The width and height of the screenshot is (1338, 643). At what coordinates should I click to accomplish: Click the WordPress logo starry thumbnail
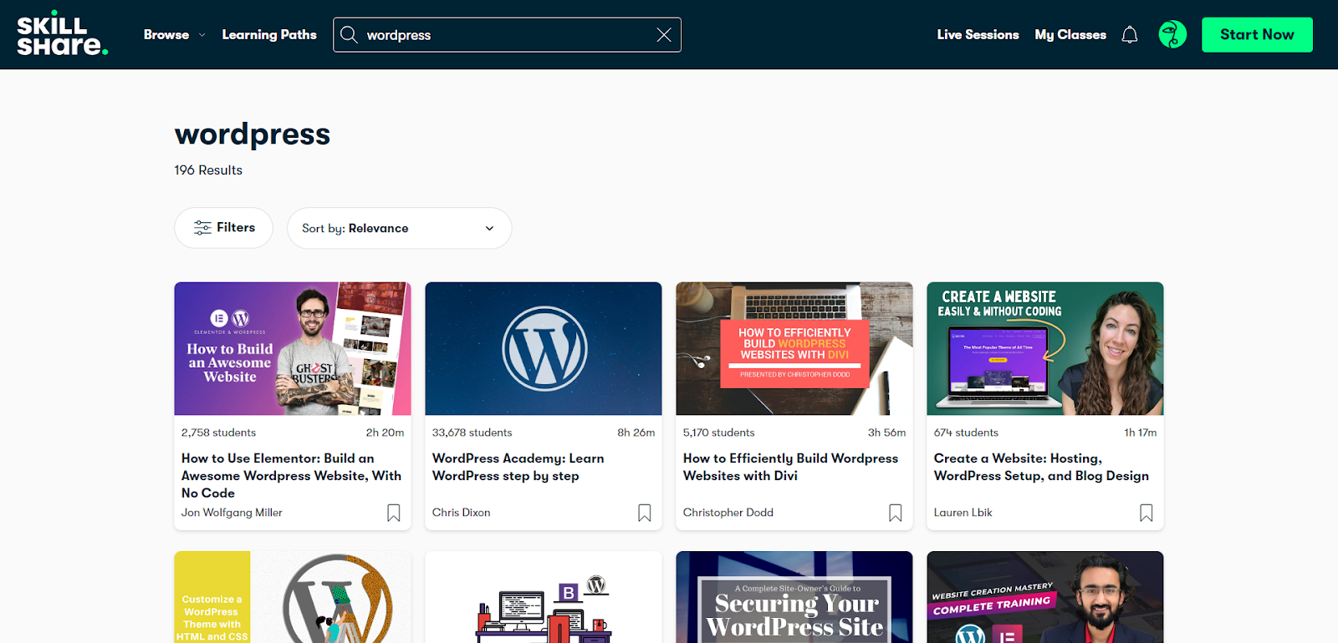click(x=544, y=348)
